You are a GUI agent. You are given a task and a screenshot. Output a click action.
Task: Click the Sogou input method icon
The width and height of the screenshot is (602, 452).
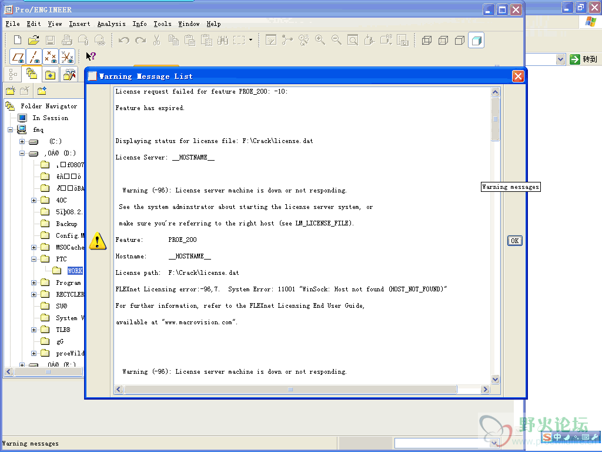(547, 437)
